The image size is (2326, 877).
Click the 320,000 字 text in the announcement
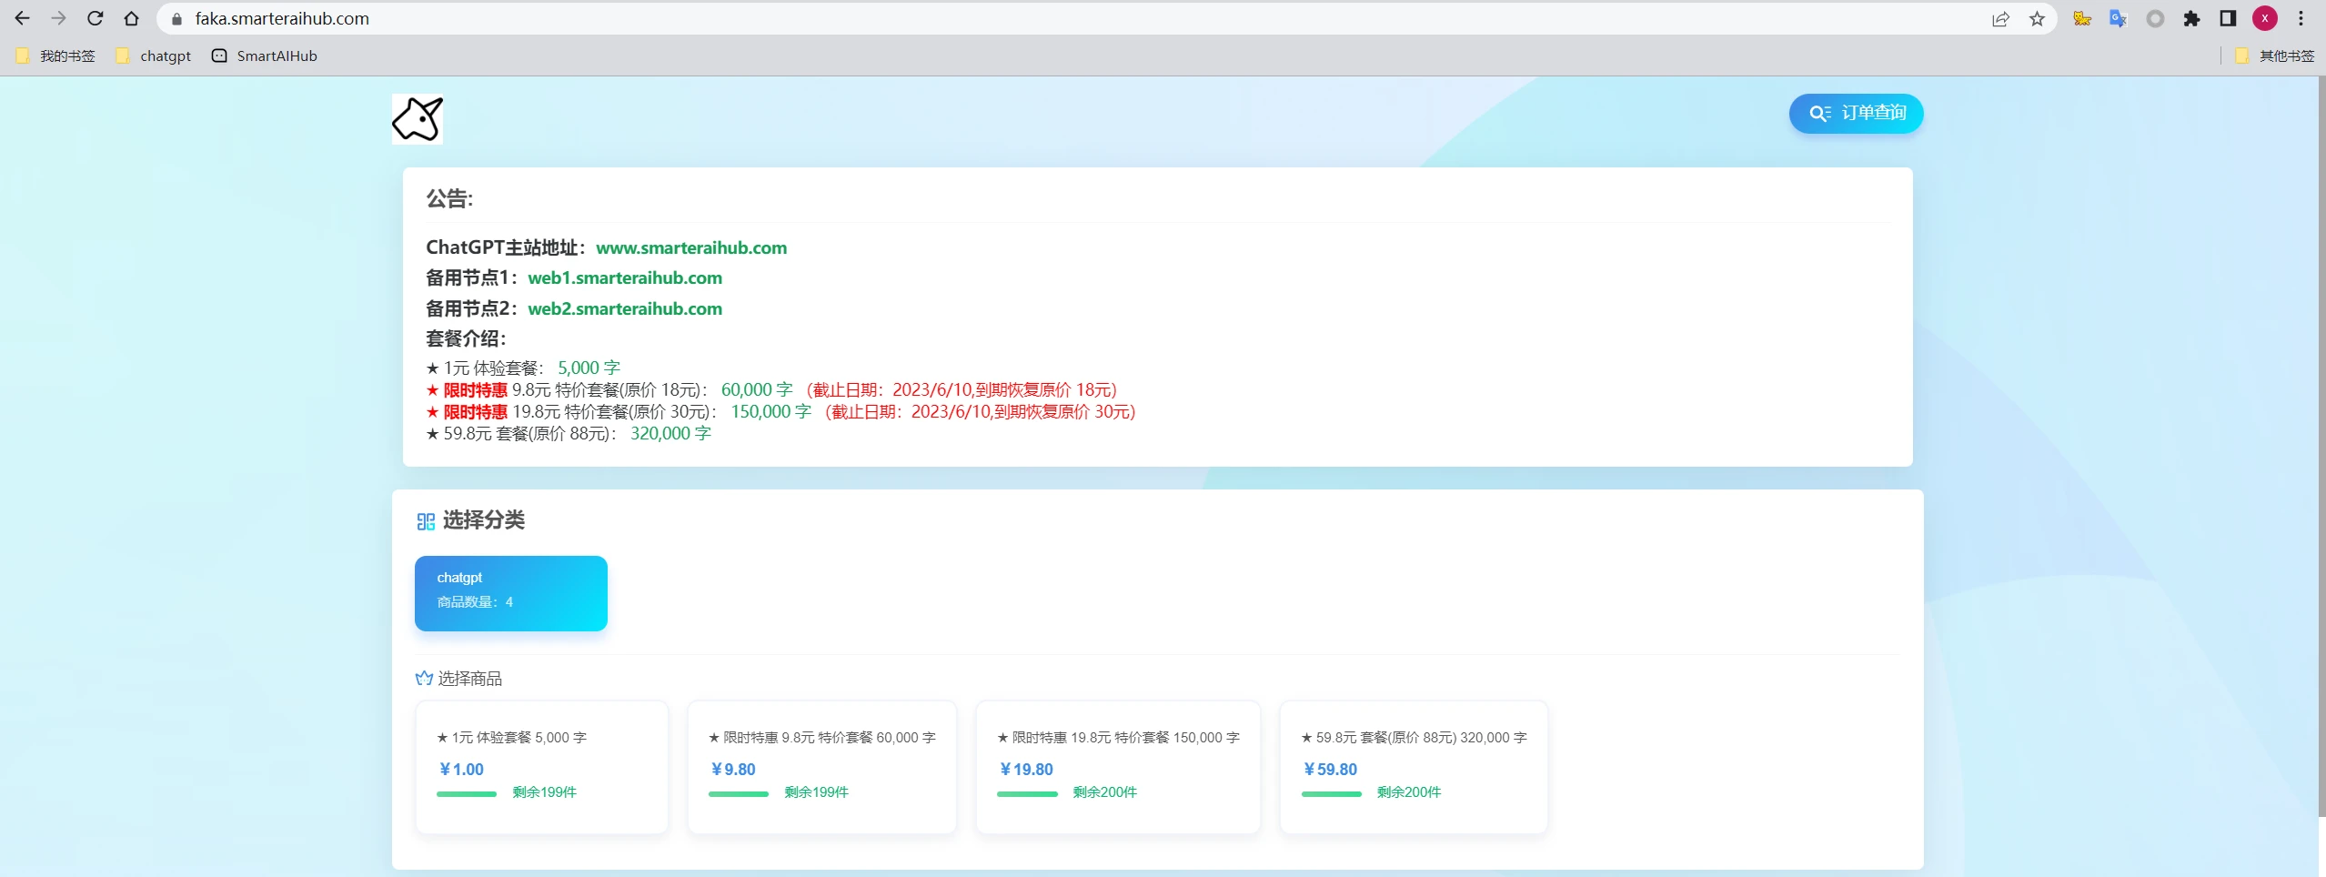pos(670,433)
